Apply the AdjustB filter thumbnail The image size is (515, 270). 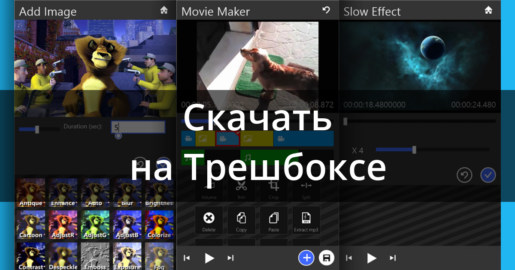tap(127, 225)
